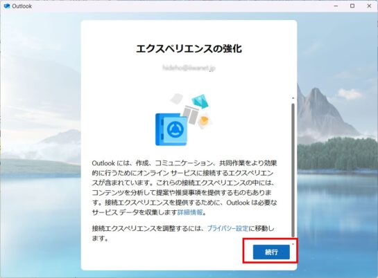Click the blurred email address under heading
This screenshot has width=378, height=278.
point(189,68)
